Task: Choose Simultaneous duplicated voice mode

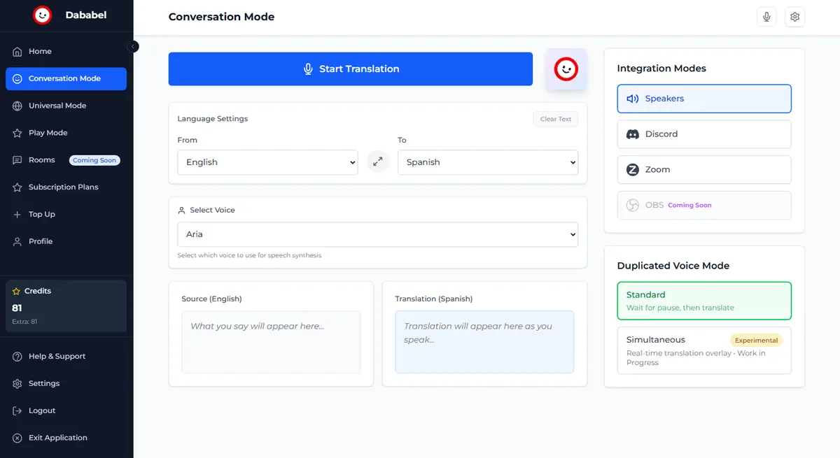Action: (704, 350)
